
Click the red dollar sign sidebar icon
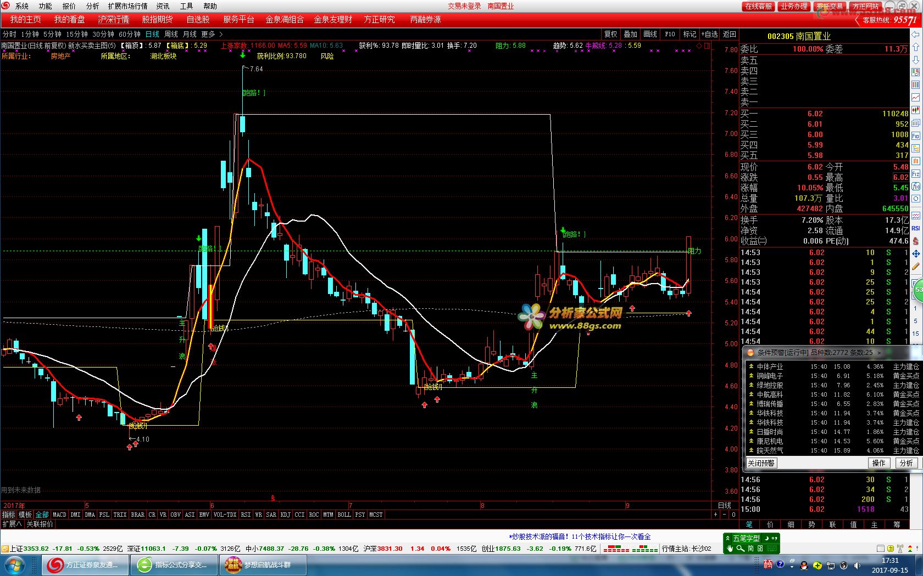[916, 241]
